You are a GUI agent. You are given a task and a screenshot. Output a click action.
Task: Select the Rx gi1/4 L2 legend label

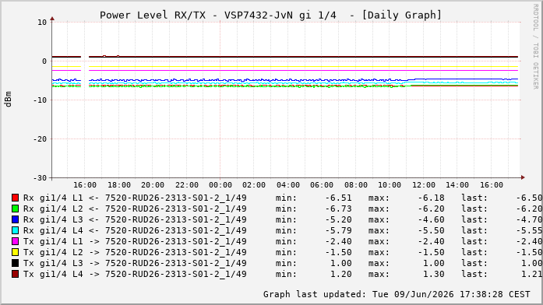coord(135,209)
